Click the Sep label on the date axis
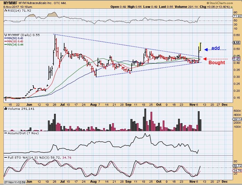 pyautogui.click(x=128, y=104)
